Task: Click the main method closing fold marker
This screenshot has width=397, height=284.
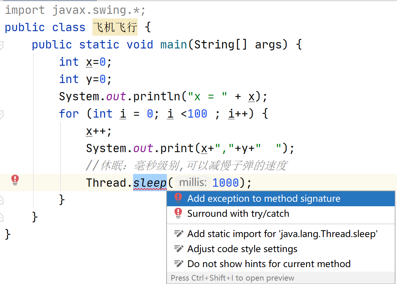Action: click(1, 217)
